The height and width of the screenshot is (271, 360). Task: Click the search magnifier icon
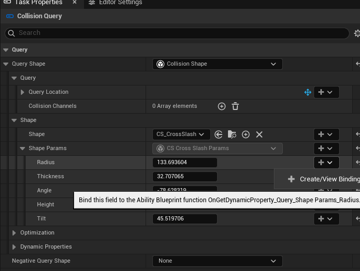pyautogui.click(x=11, y=33)
